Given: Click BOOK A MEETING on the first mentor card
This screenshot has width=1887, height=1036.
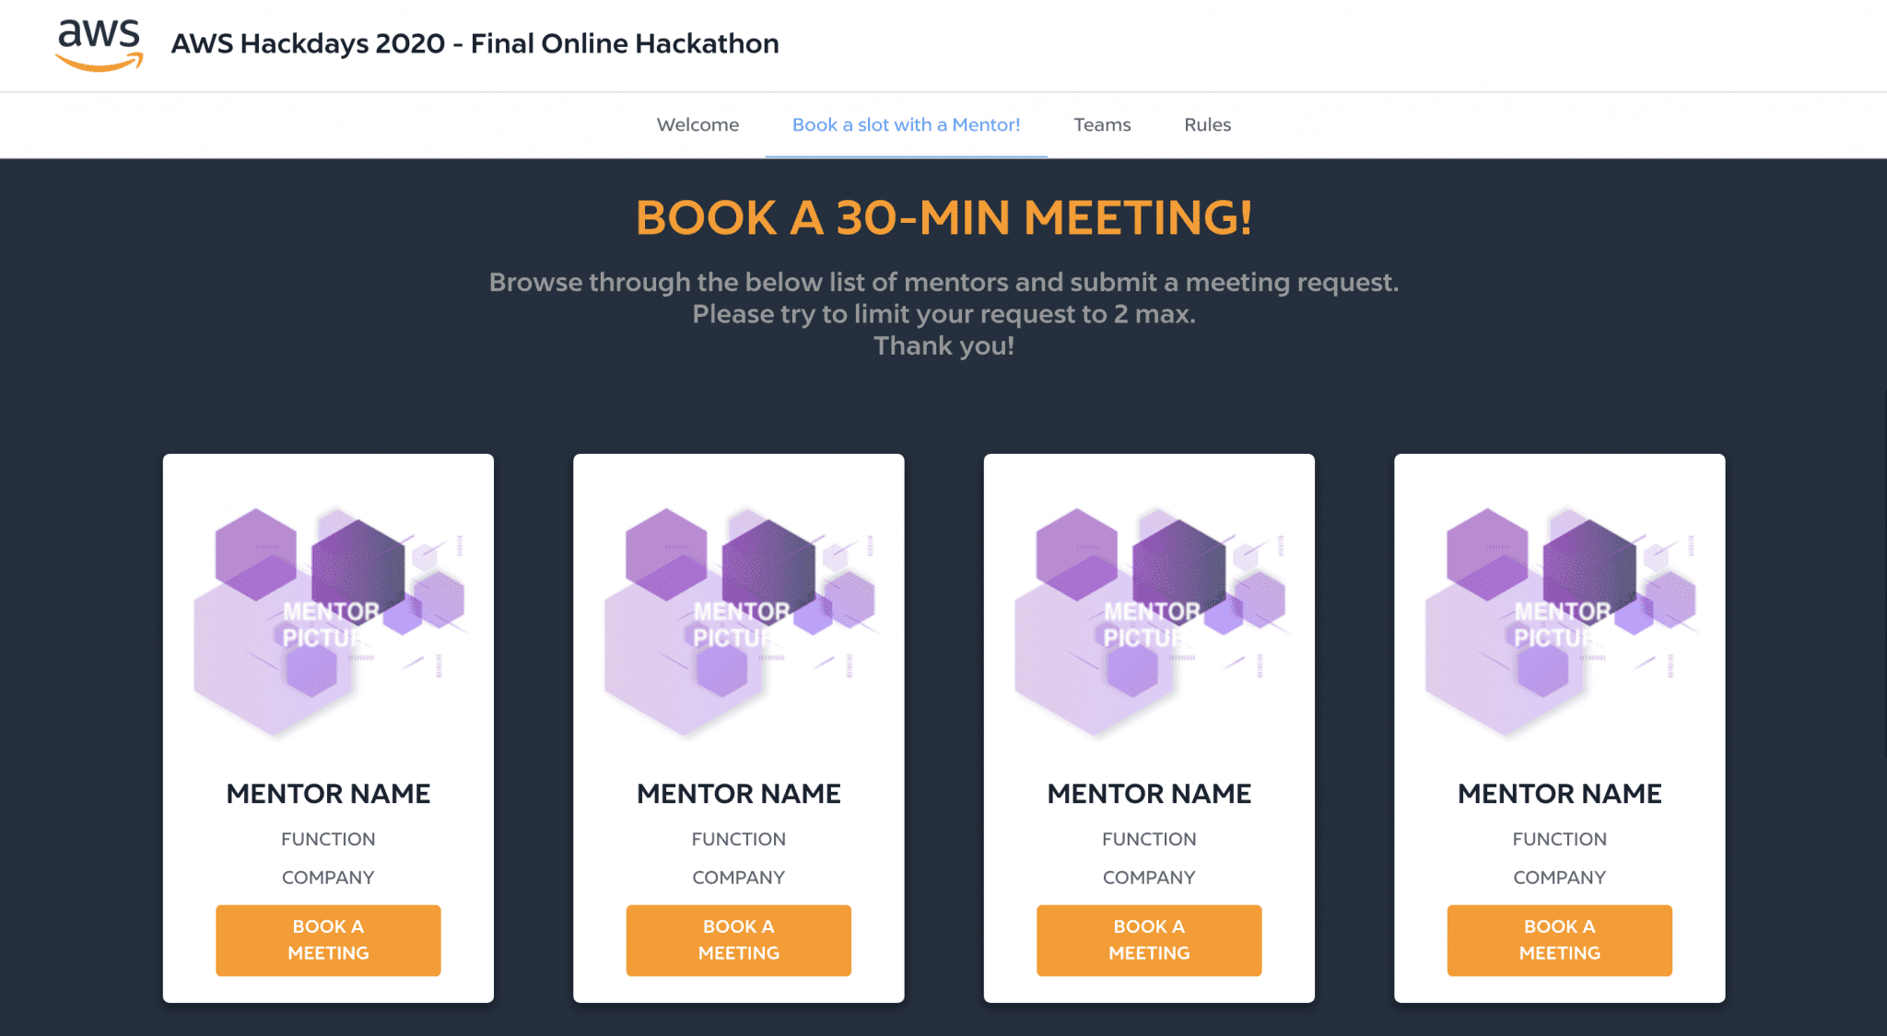Looking at the screenshot, I should (x=328, y=940).
